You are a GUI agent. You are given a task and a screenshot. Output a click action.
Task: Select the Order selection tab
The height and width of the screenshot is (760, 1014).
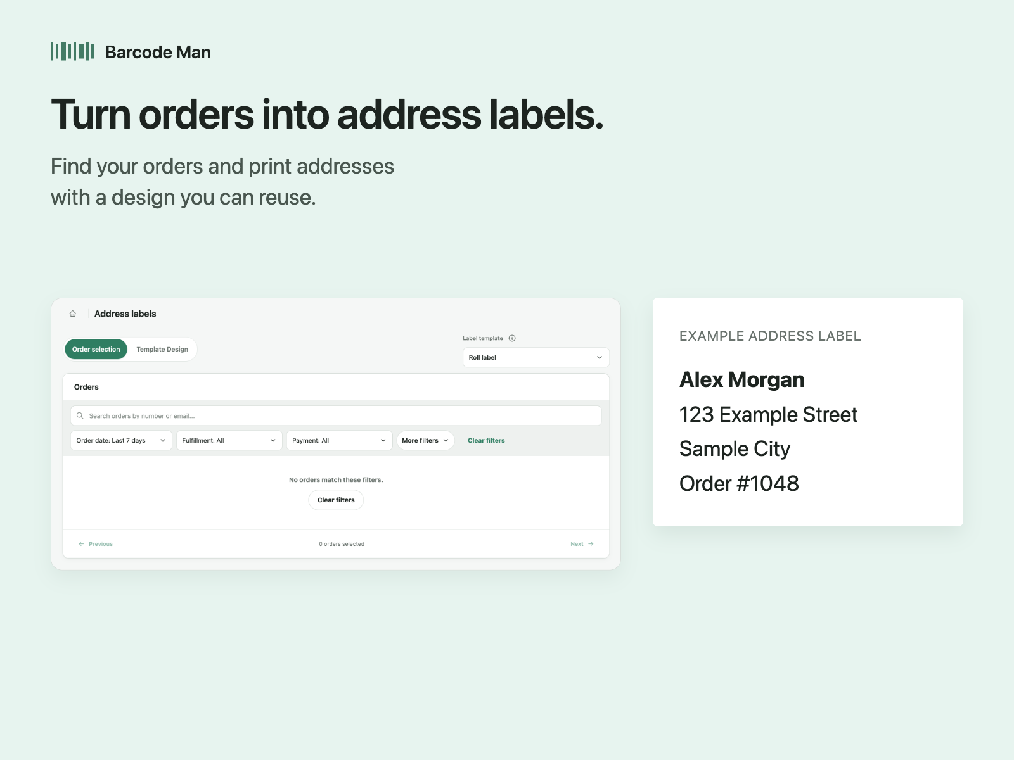pos(96,349)
